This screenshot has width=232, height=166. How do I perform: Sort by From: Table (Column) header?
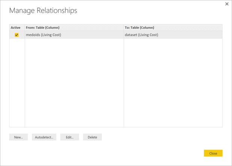tap(43, 28)
